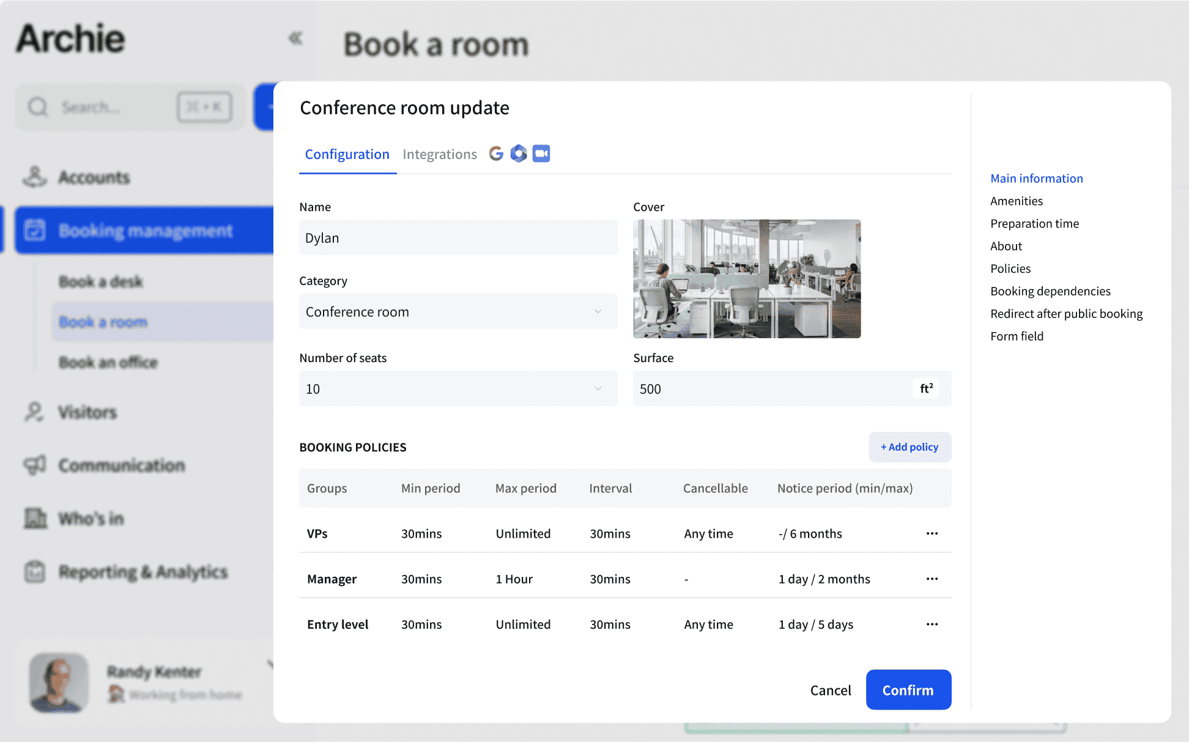The image size is (1189, 742).
Task: Select Book a desk in the sidebar
Action: click(101, 281)
